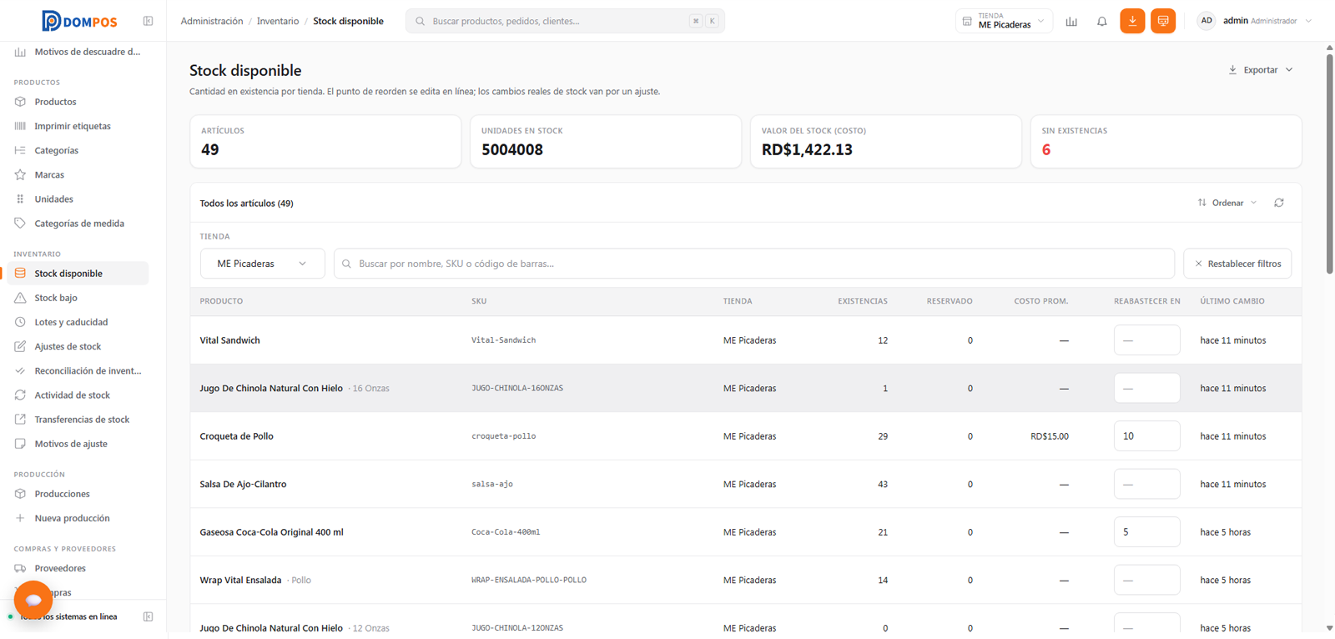Click the Reconciliación checkmark icon
The height and width of the screenshot is (639, 1335).
(20, 370)
